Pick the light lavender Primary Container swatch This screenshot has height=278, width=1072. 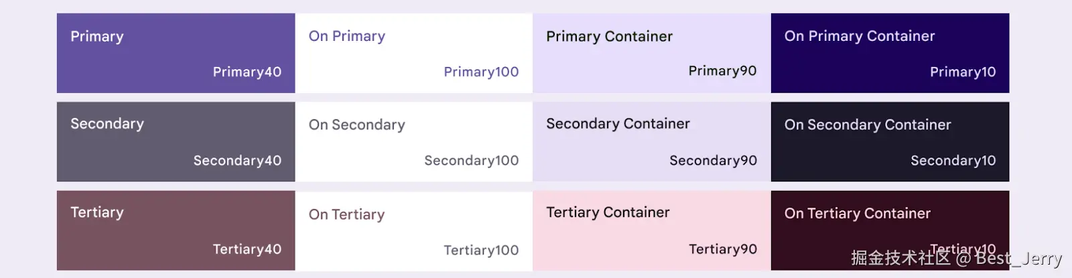pyautogui.click(x=651, y=53)
